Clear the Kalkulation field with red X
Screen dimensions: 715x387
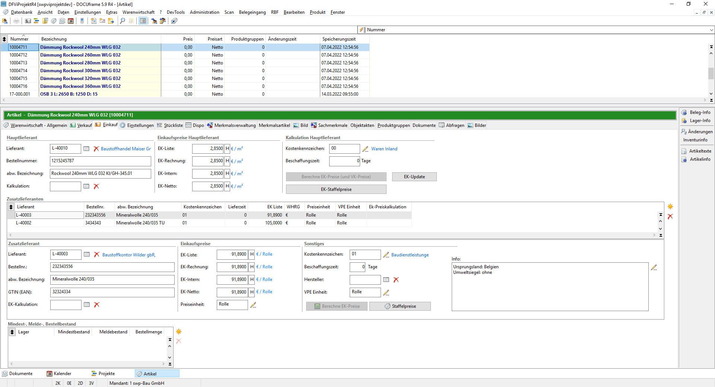click(96, 186)
